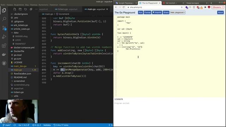Close the Google Translate browser tab
Screen dimensions: 226x127
tap(136, 3)
